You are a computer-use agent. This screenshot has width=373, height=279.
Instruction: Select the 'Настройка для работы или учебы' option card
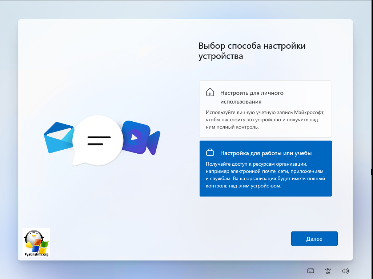[265, 169]
